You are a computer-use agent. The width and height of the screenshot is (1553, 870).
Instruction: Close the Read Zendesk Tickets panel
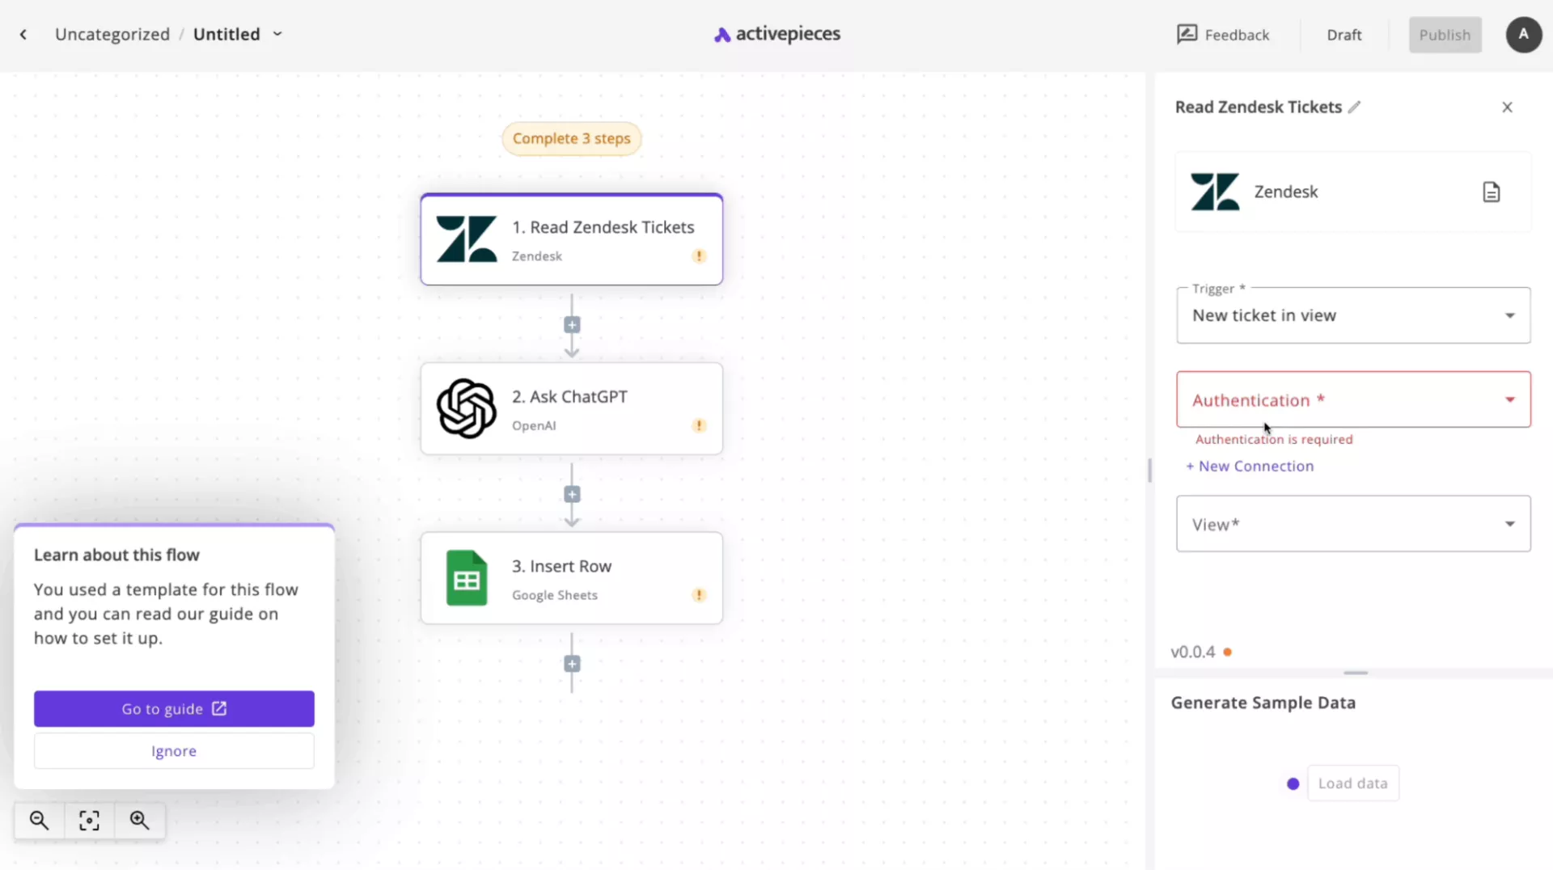tap(1507, 107)
